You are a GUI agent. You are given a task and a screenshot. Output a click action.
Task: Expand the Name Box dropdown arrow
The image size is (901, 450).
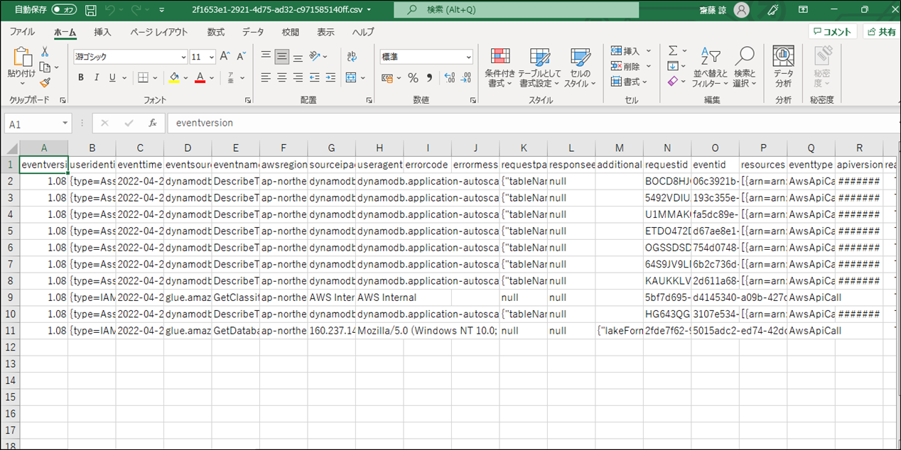[65, 124]
